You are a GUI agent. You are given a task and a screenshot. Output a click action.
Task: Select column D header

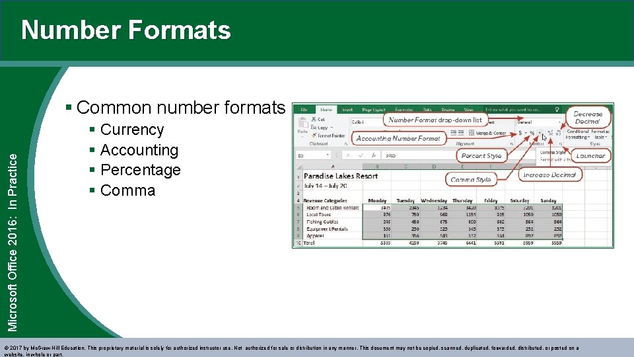coord(434,167)
